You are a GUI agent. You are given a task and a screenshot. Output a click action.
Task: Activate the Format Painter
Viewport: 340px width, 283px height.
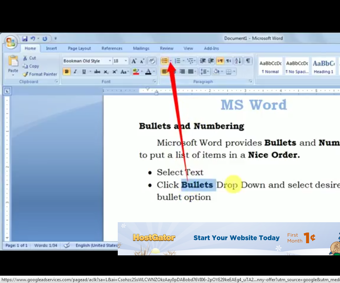coord(40,74)
